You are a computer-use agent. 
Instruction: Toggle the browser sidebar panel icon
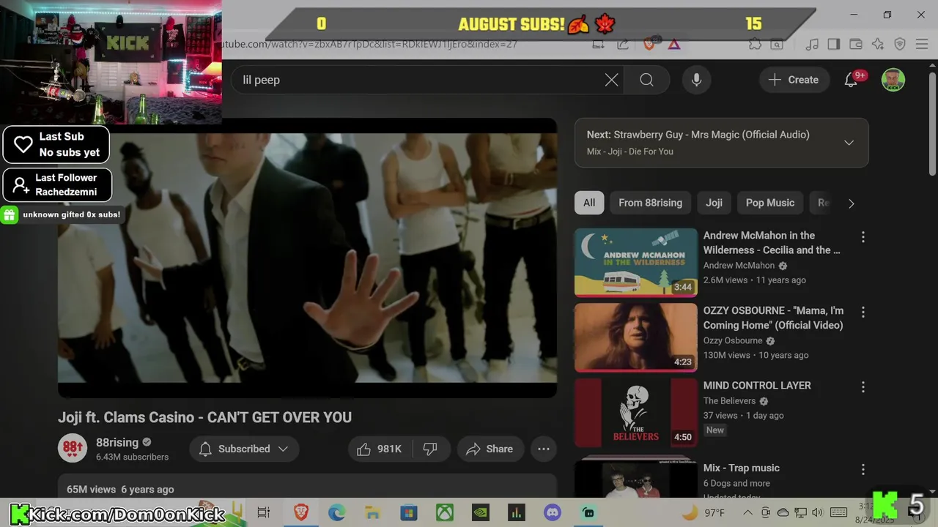tap(834, 44)
